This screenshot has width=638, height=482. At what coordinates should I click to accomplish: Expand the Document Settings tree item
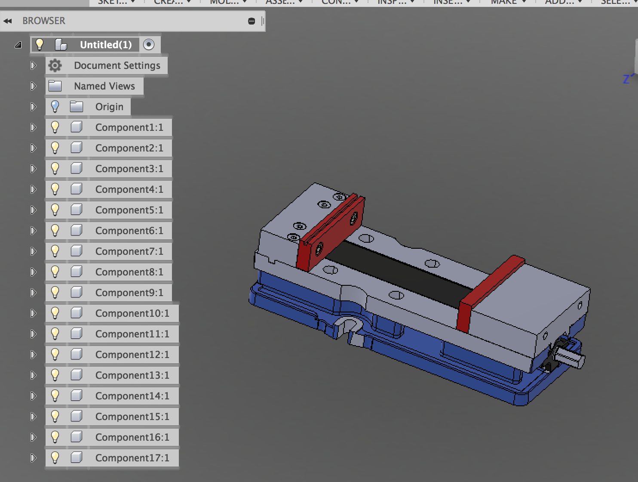pos(33,65)
